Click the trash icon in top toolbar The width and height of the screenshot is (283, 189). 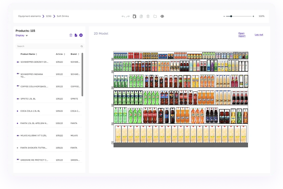[148, 16]
